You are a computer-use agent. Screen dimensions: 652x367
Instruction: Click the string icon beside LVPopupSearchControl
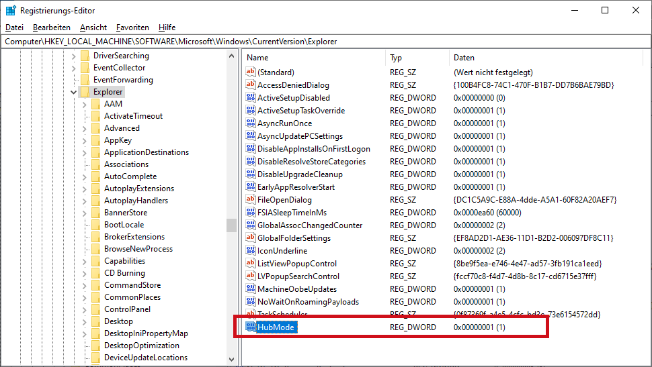tap(250, 276)
